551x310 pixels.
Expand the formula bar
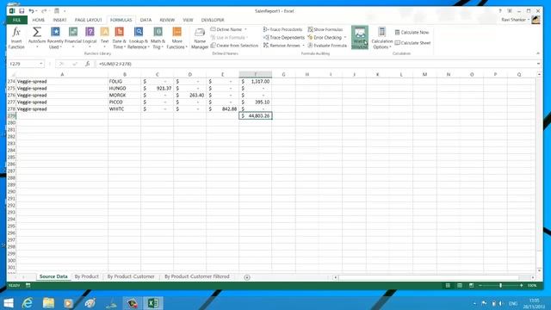[x=538, y=64]
